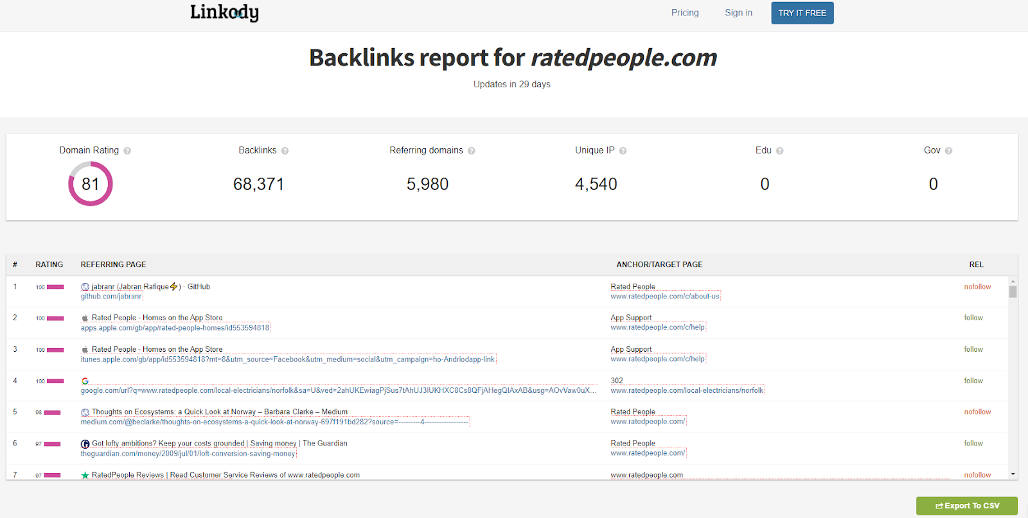Click the table scrollbar down arrow
The image size is (1028, 518).
tap(1013, 474)
